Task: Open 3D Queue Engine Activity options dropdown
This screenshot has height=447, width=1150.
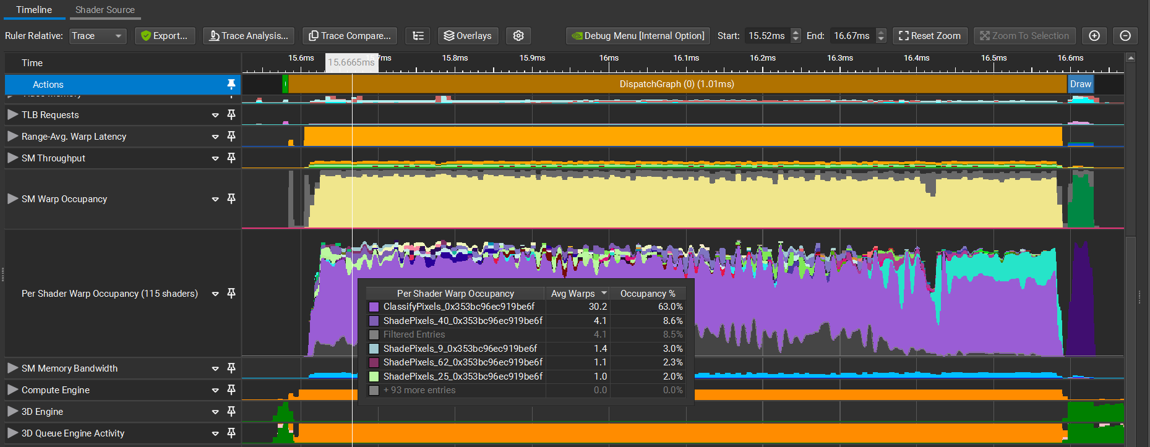Action: [x=215, y=433]
